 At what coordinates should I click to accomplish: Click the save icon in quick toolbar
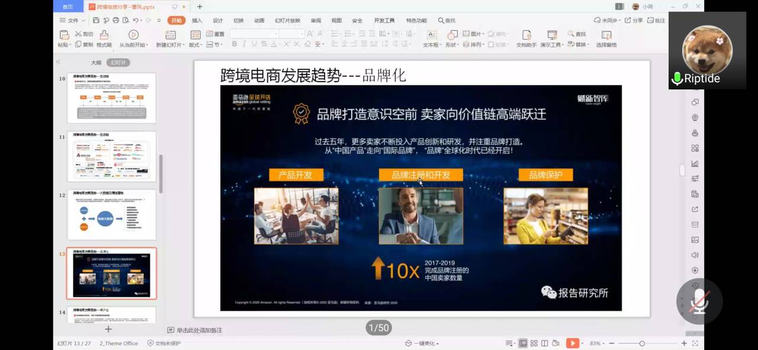tap(95, 20)
